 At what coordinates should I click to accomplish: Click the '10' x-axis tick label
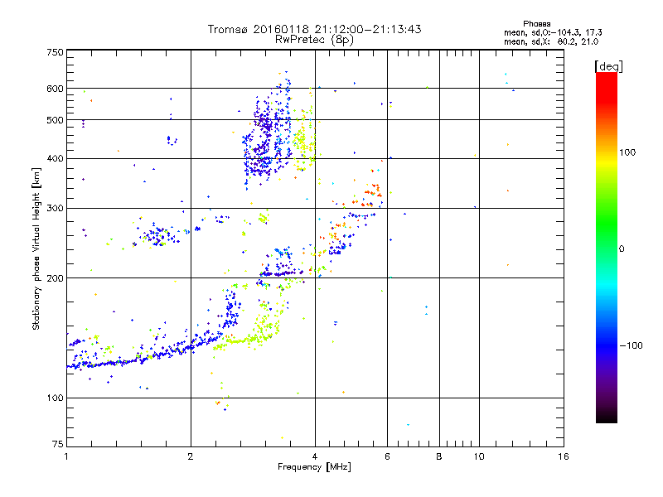pyautogui.click(x=479, y=456)
